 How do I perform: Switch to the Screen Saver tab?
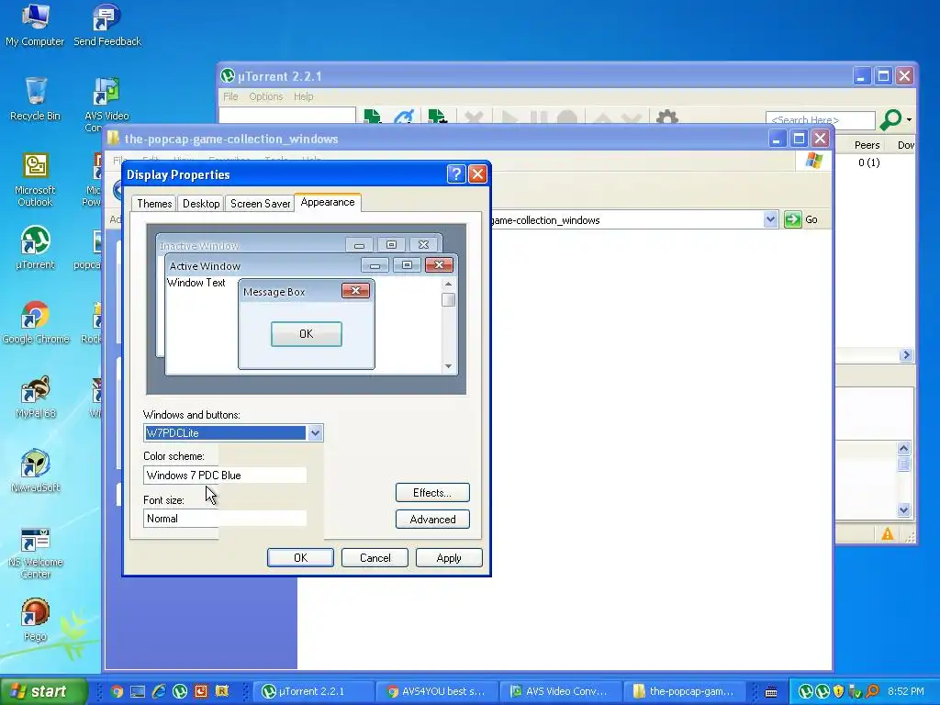pos(260,204)
